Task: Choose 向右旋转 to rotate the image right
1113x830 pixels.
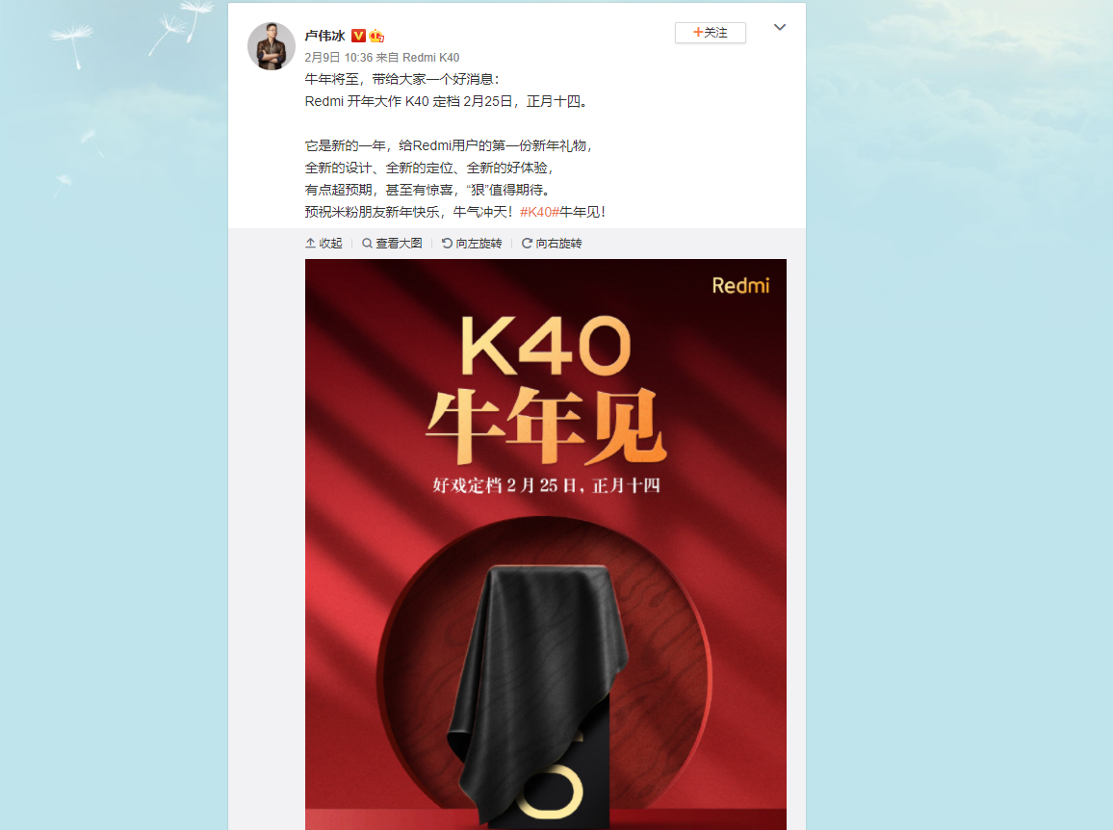Action: 558,243
